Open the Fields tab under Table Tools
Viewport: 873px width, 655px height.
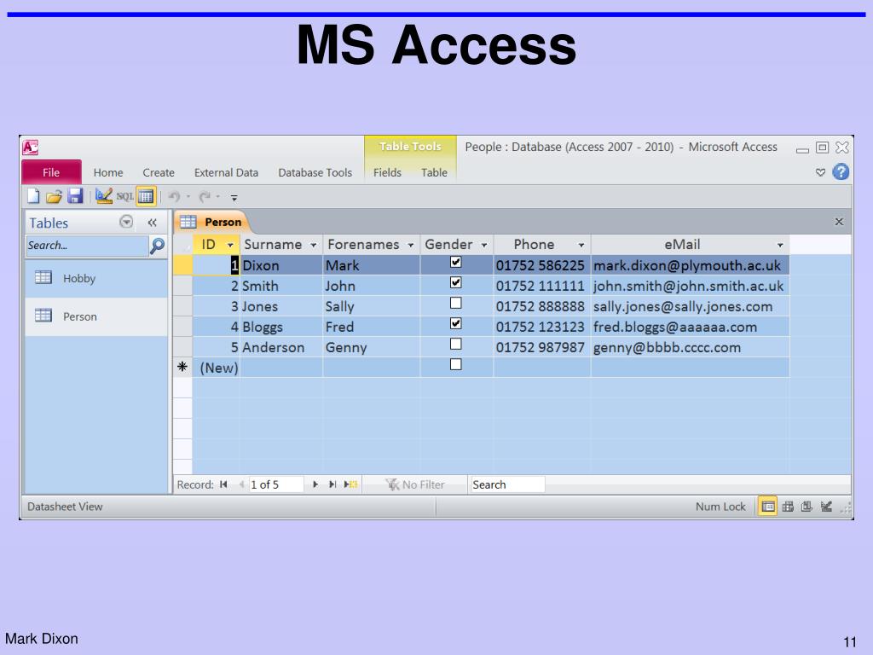pos(387,172)
